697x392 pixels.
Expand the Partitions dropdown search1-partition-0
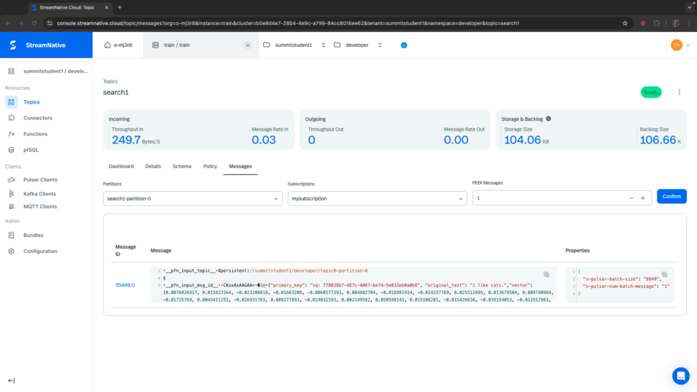192,198
